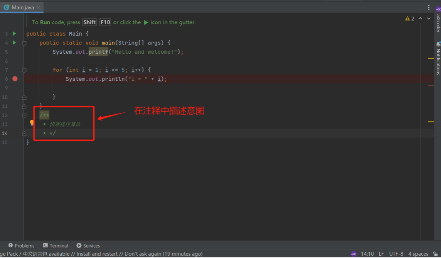Click the Run gutter icon on class Main
This screenshot has width=441, height=258.
coord(14,34)
